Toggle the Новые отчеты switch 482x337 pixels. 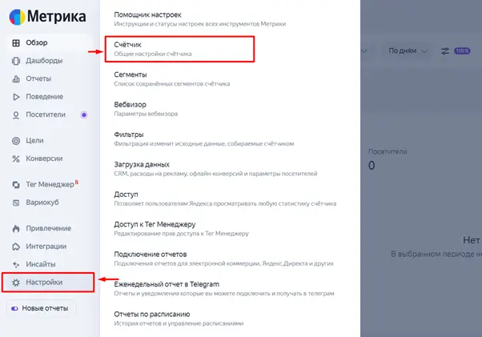point(14,308)
